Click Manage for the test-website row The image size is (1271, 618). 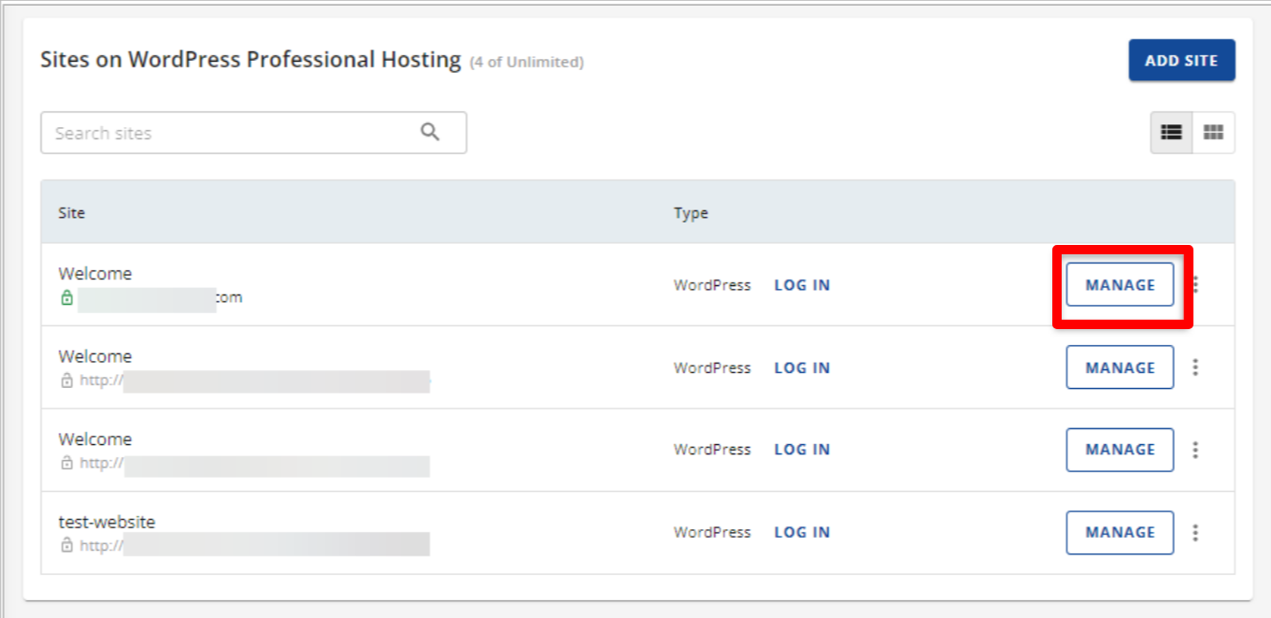point(1120,532)
